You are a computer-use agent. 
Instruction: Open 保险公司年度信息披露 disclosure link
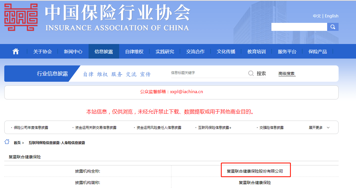click(x=31, y=127)
